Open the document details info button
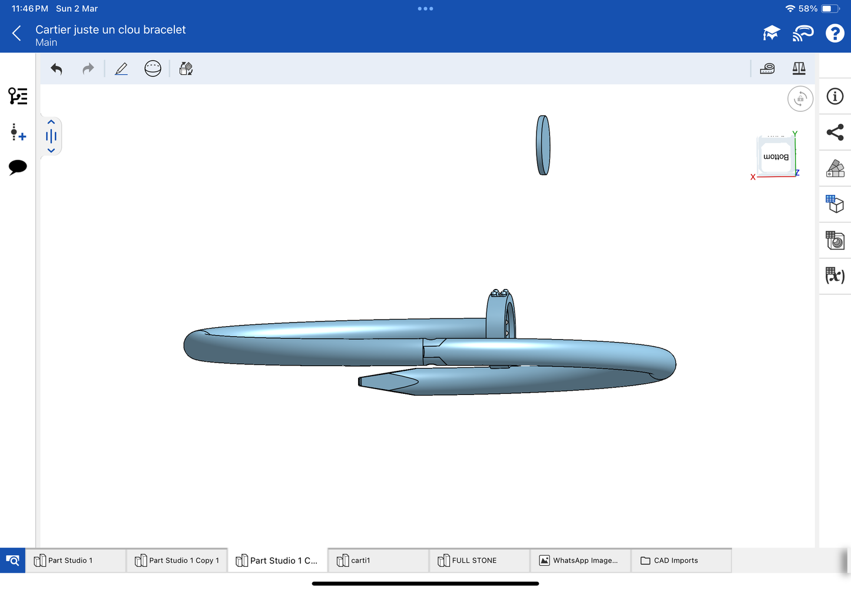851x591 pixels. (x=835, y=97)
